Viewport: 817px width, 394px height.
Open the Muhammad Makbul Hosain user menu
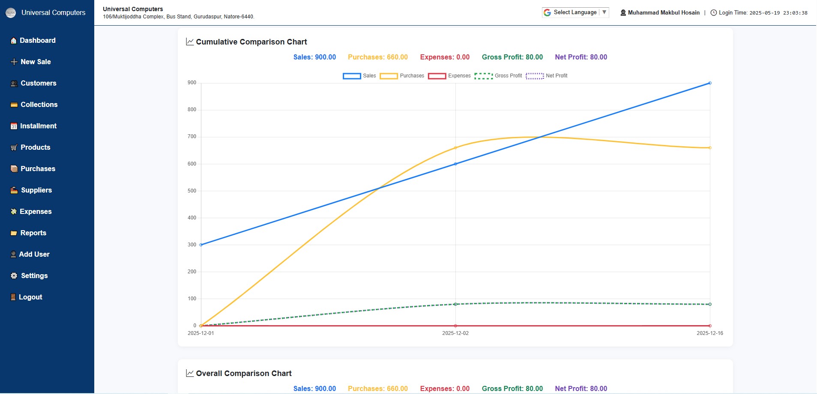pyautogui.click(x=660, y=13)
